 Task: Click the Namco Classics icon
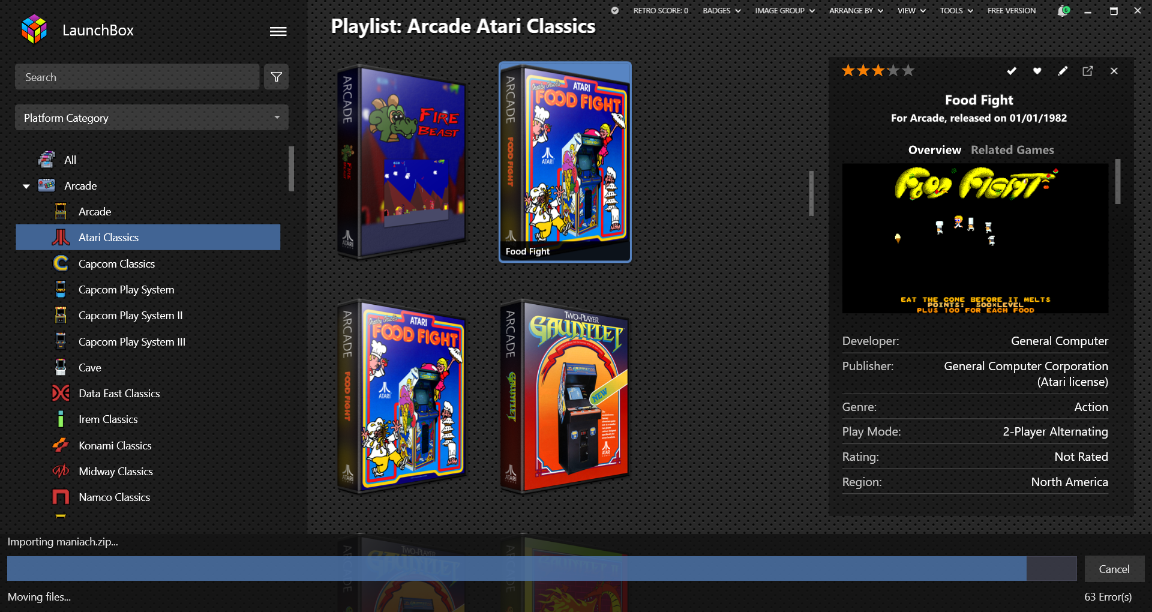coord(61,497)
